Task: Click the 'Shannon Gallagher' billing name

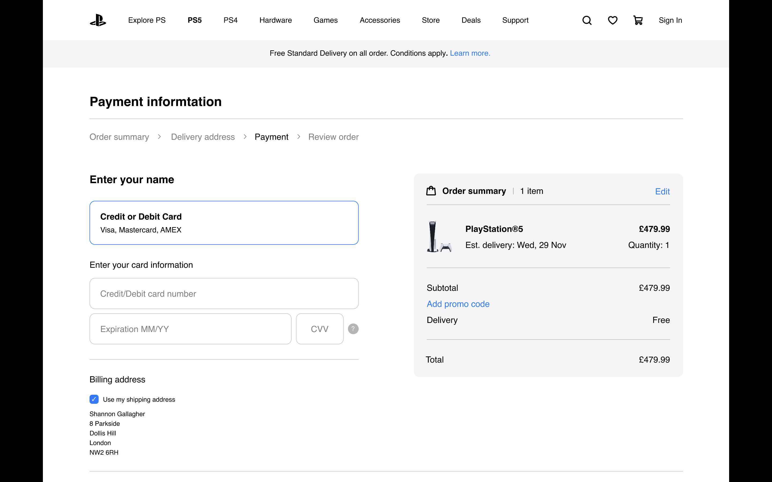Action: tap(117, 414)
